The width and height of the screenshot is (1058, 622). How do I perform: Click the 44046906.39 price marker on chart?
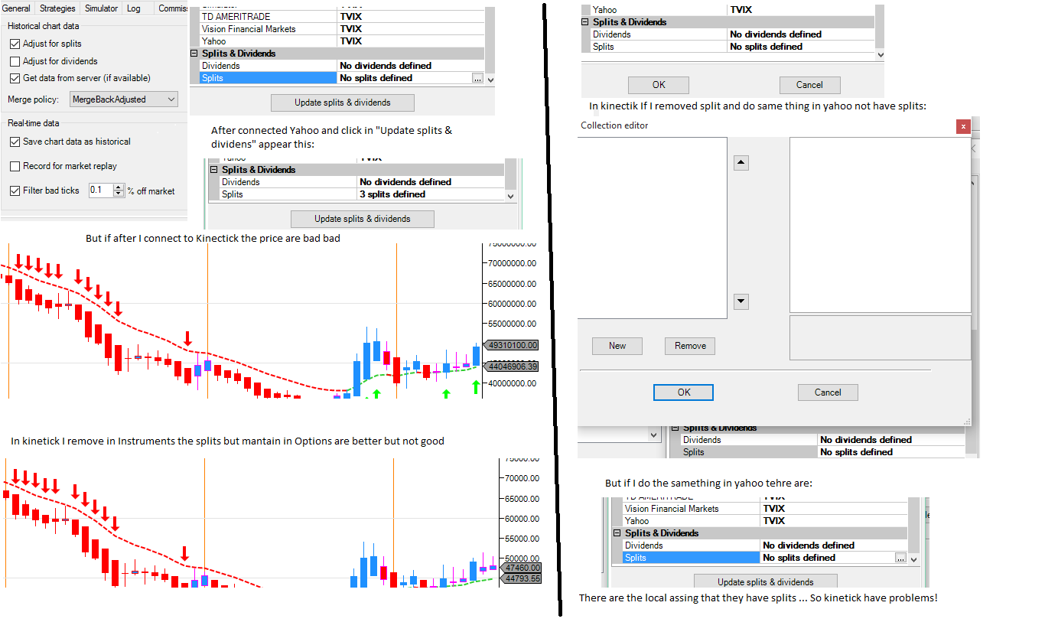click(x=513, y=367)
